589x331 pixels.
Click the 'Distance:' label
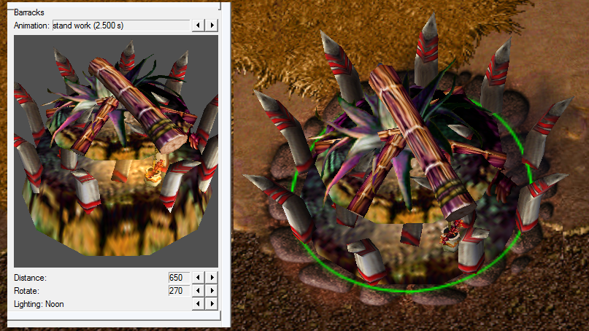30,278
